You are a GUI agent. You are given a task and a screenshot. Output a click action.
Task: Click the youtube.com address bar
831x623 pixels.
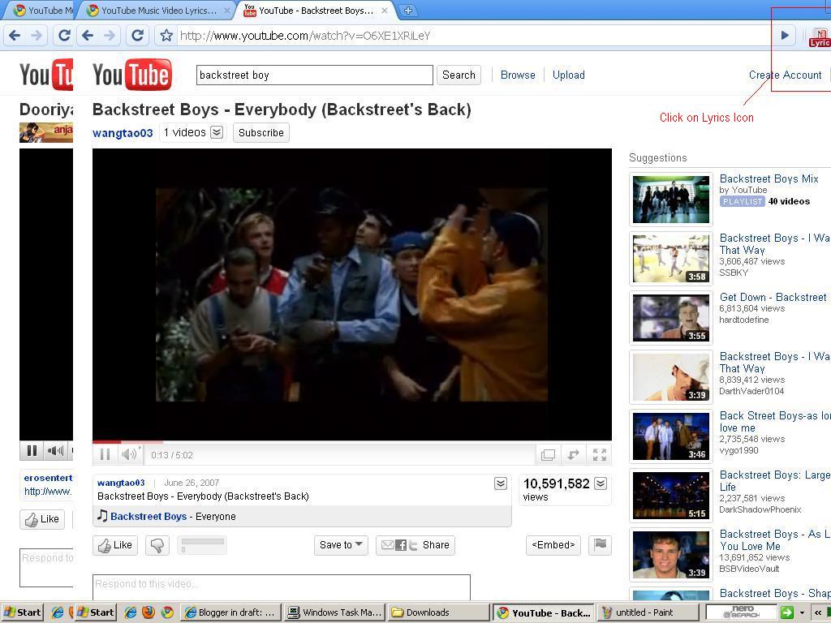pos(471,36)
